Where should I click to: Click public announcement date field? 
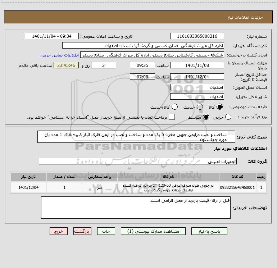[51, 36]
